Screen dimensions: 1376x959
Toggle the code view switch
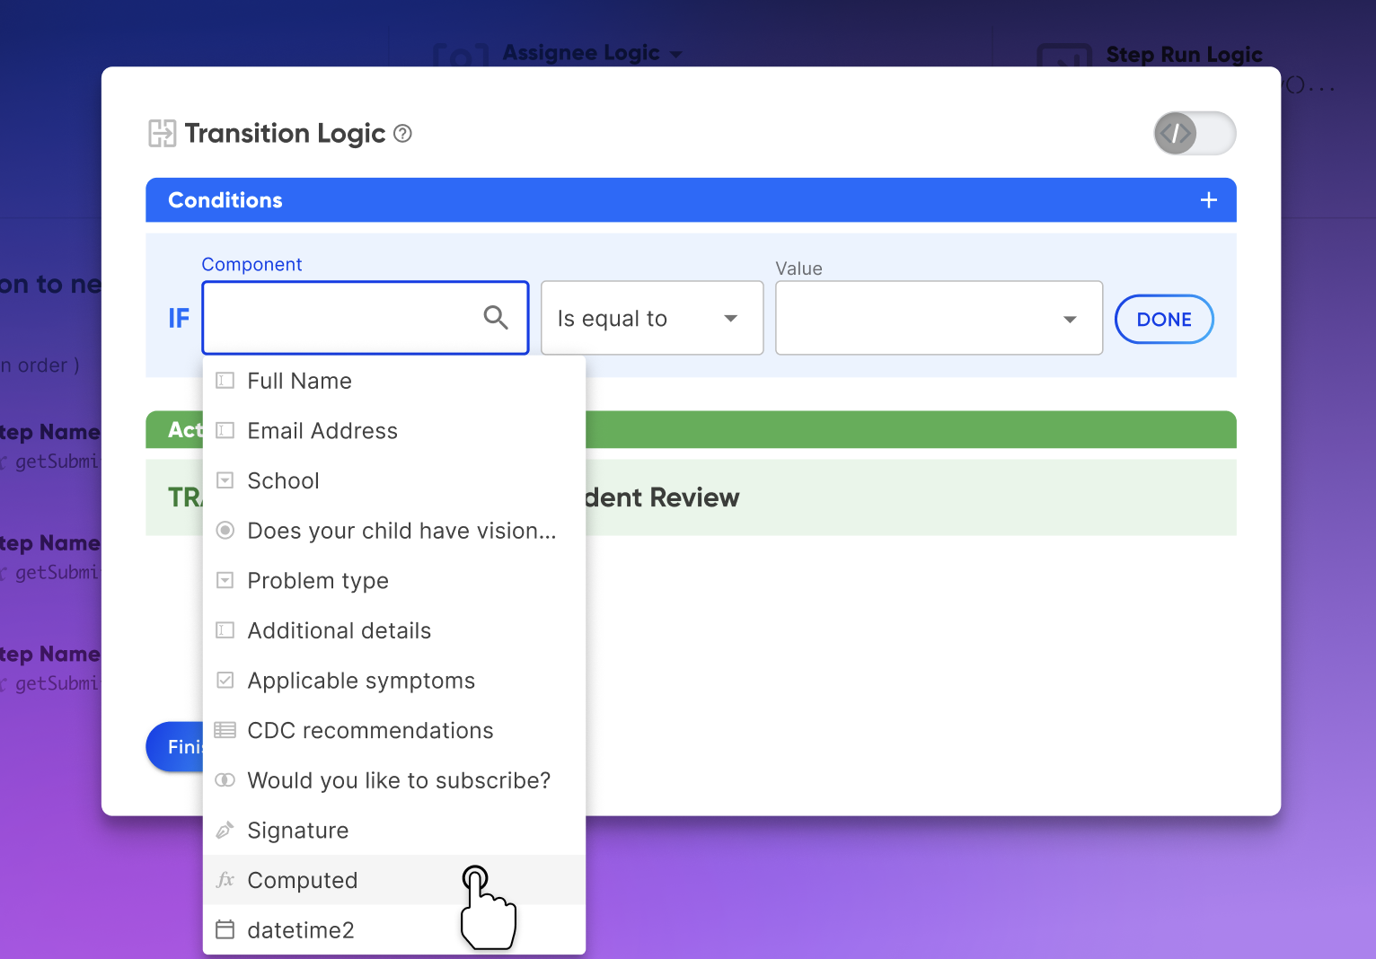point(1195,133)
